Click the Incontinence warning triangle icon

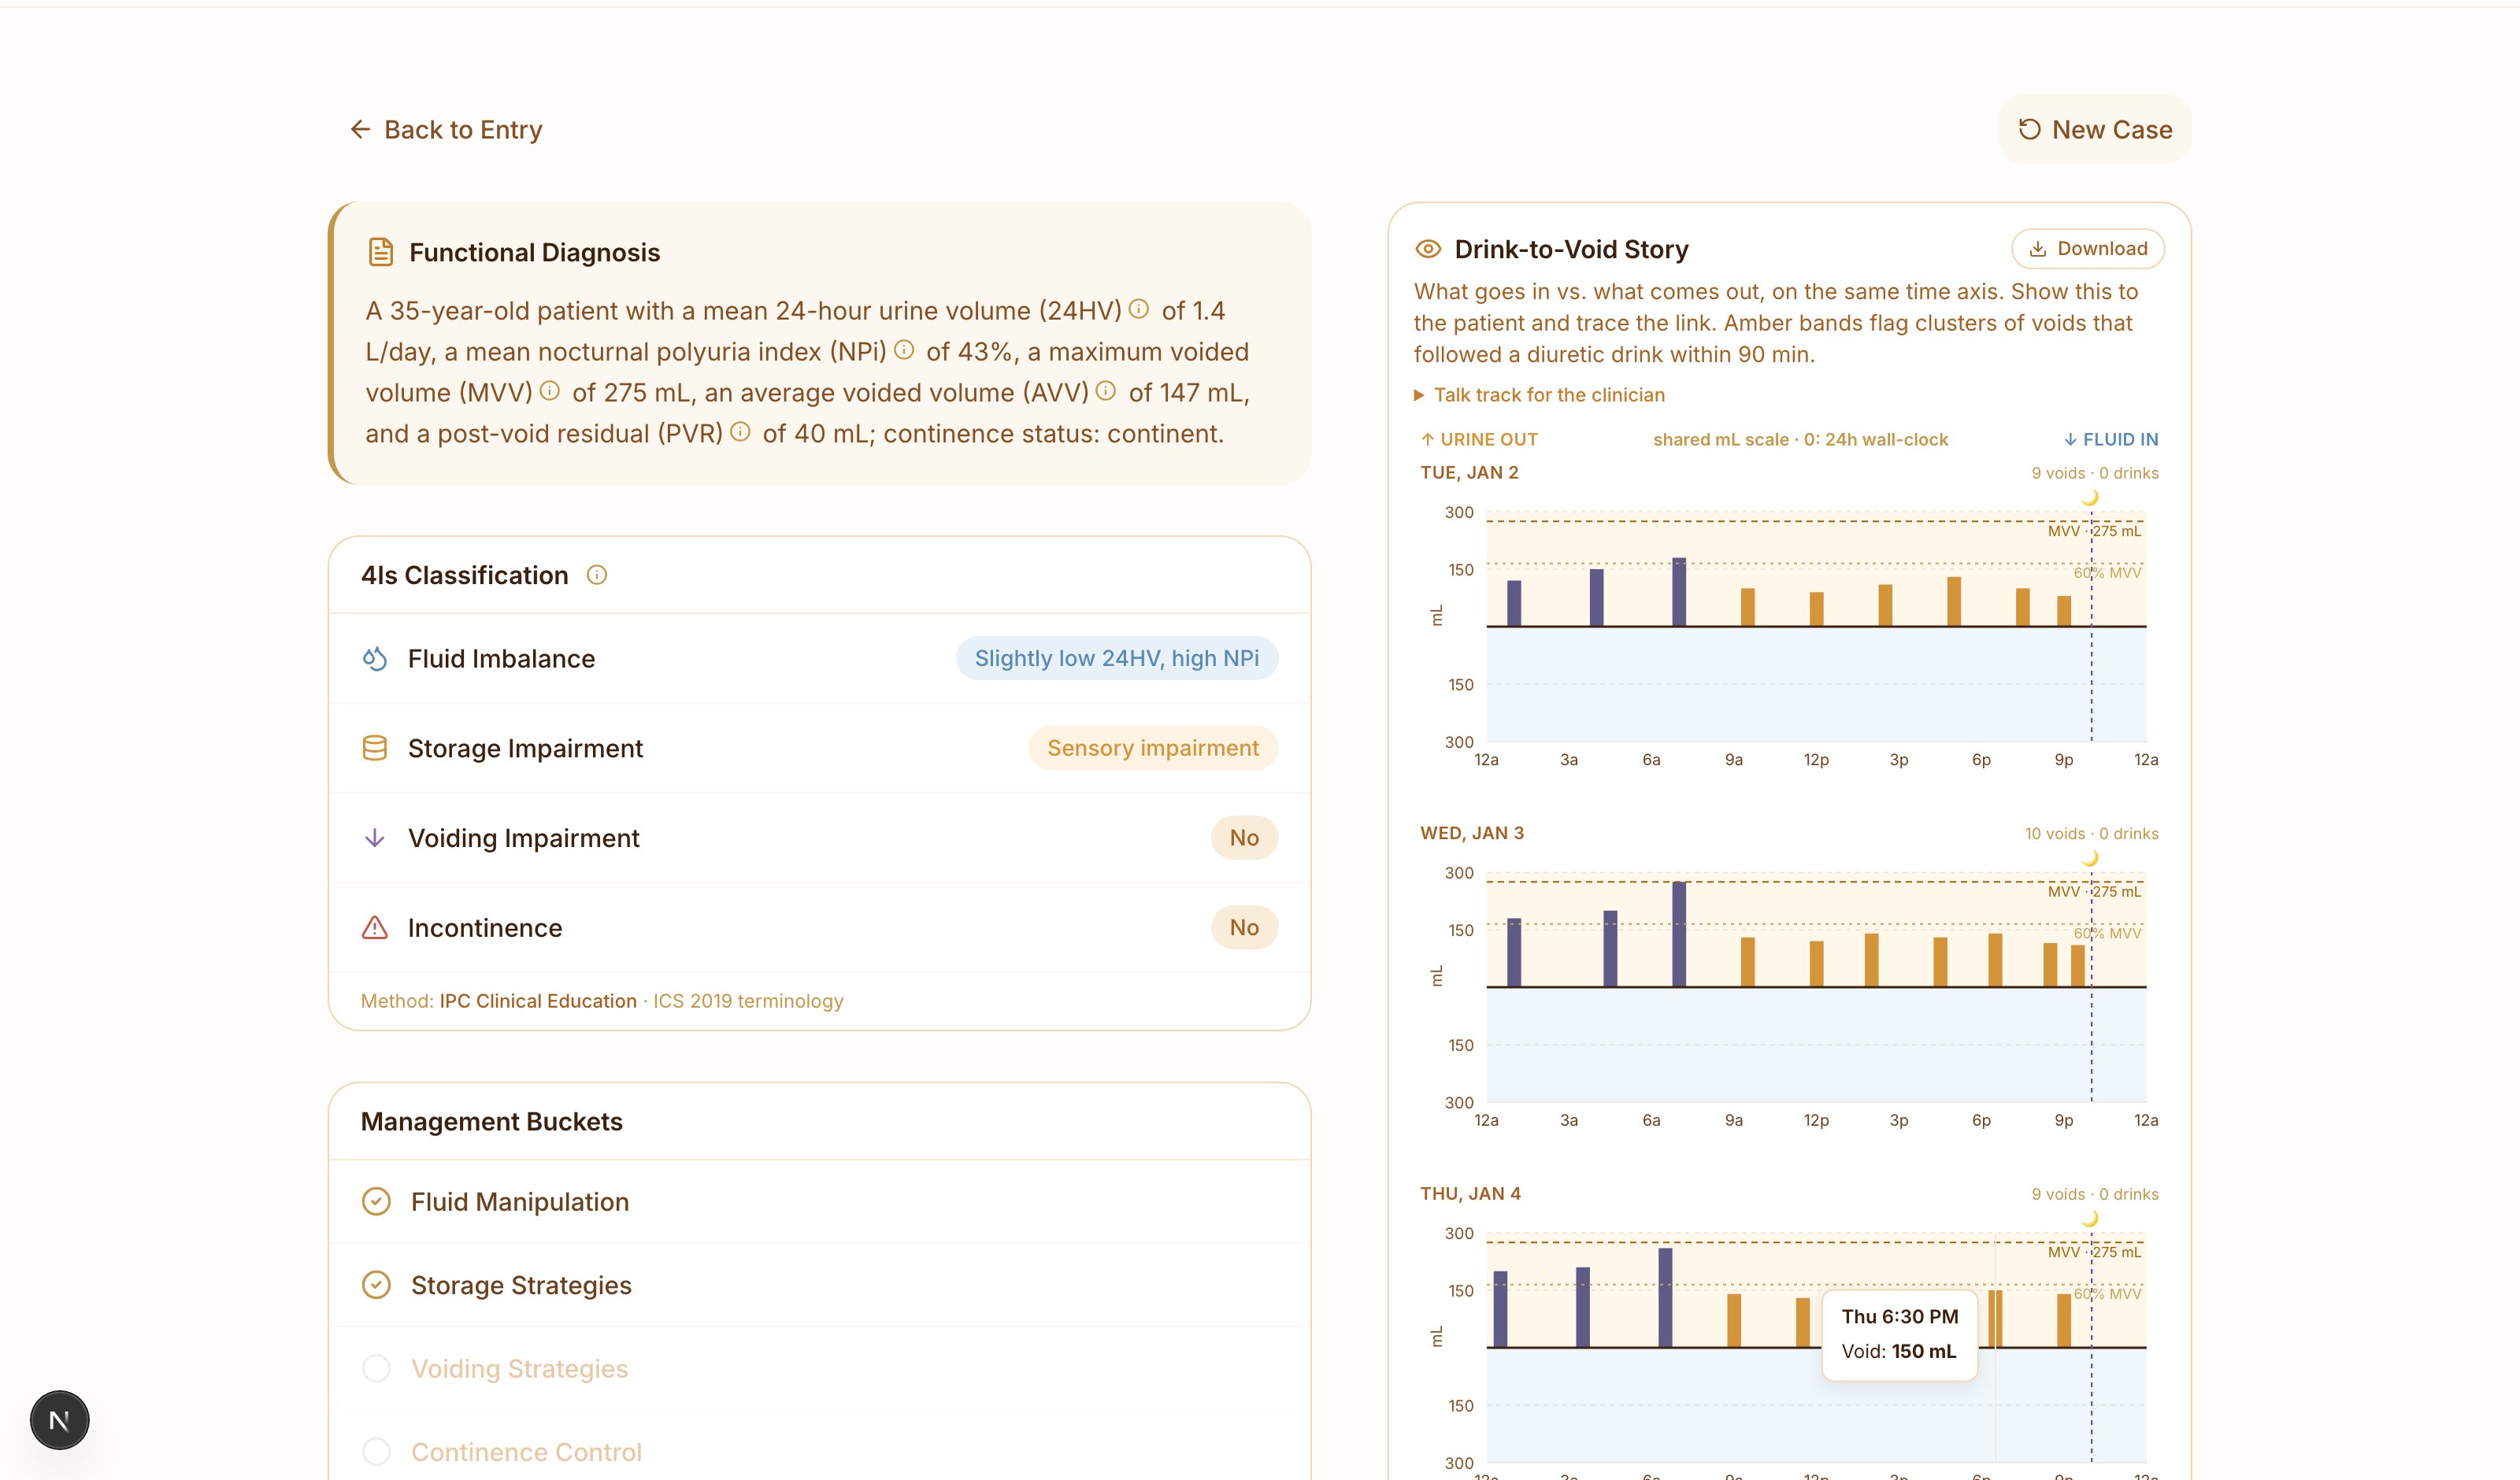tap(374, 928)
